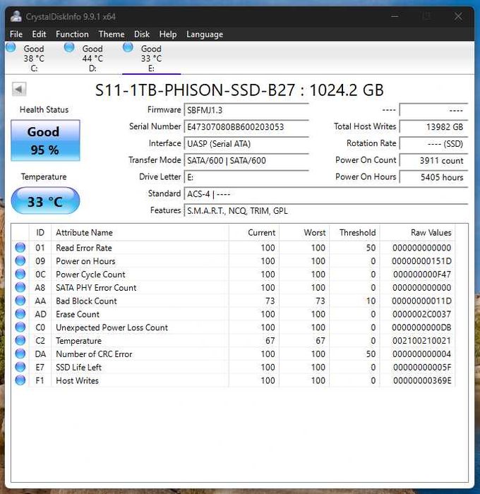
Task: Click the Power On Count value 3911 count
Action: click(x=433, y=160)
